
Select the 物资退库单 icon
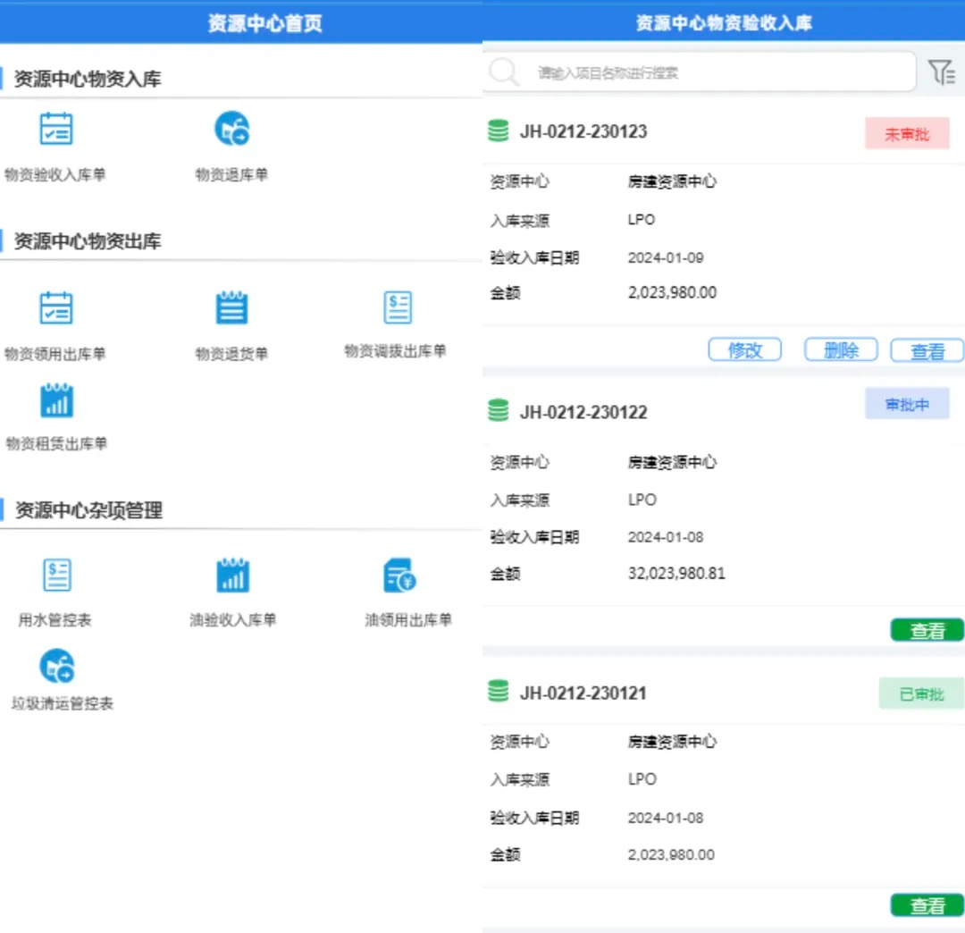231,129
